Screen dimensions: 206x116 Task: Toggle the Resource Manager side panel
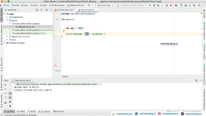[x=1, y=34]
